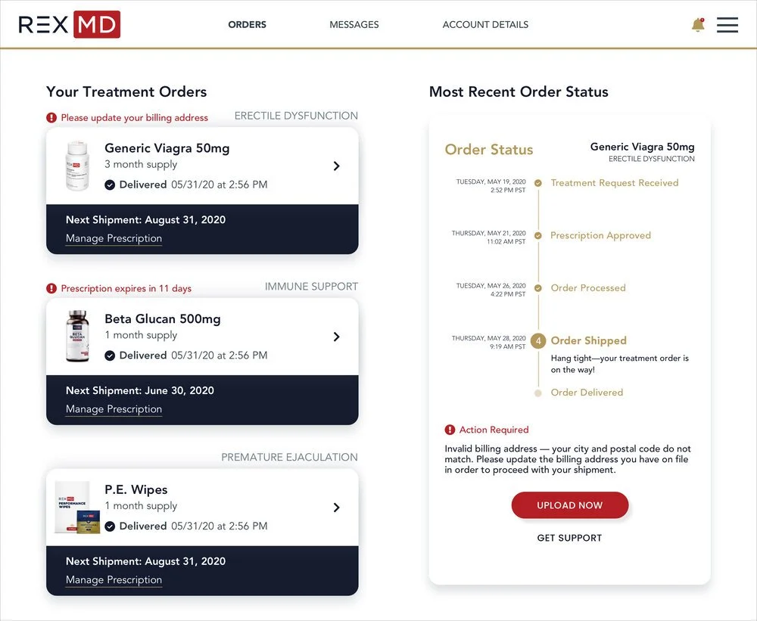Click the 'PREMATURE EJACULATION' category label

(290, 458)
